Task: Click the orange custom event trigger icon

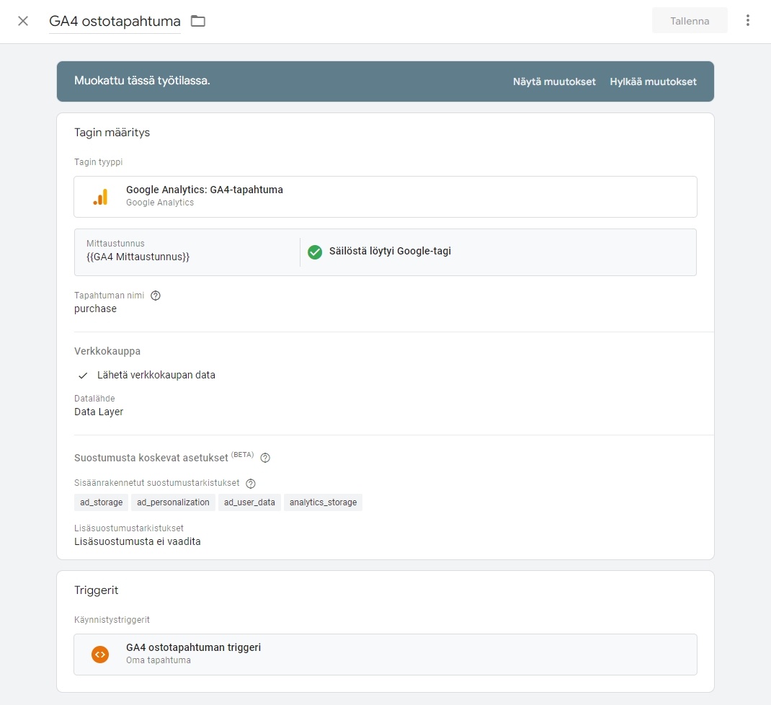Action: tap(100, 655)
